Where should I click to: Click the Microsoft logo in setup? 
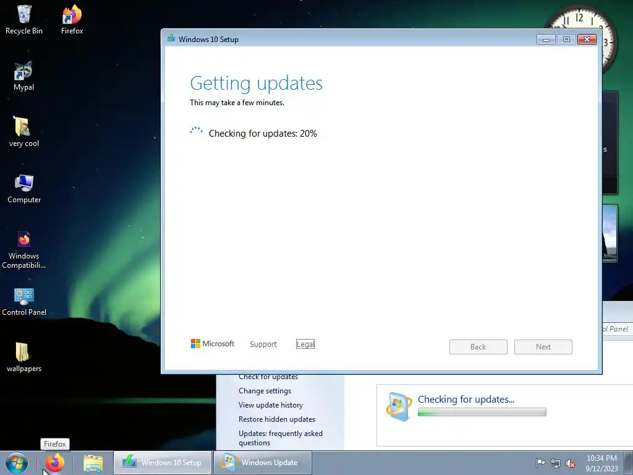pos(213,344)
